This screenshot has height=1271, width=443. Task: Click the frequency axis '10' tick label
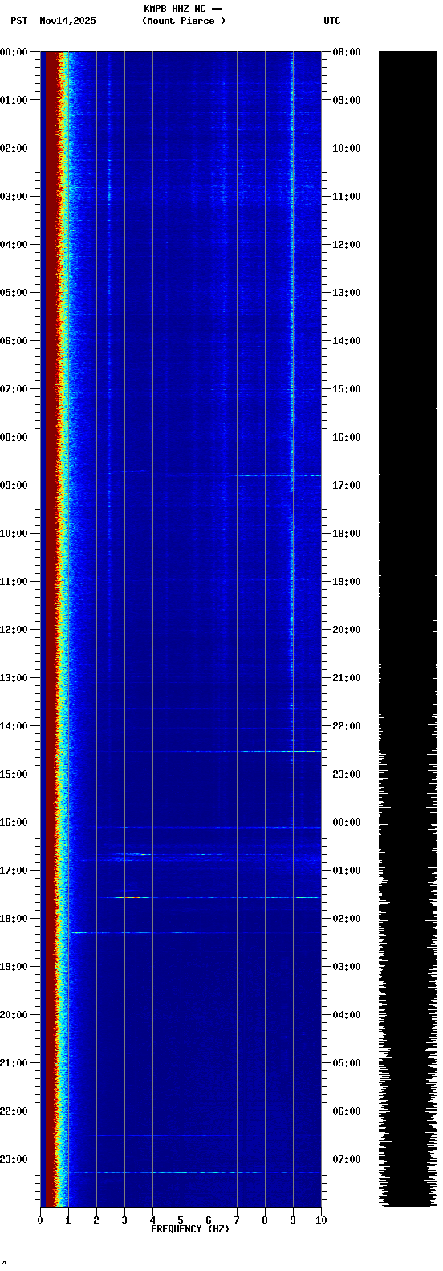[321, 1220]
